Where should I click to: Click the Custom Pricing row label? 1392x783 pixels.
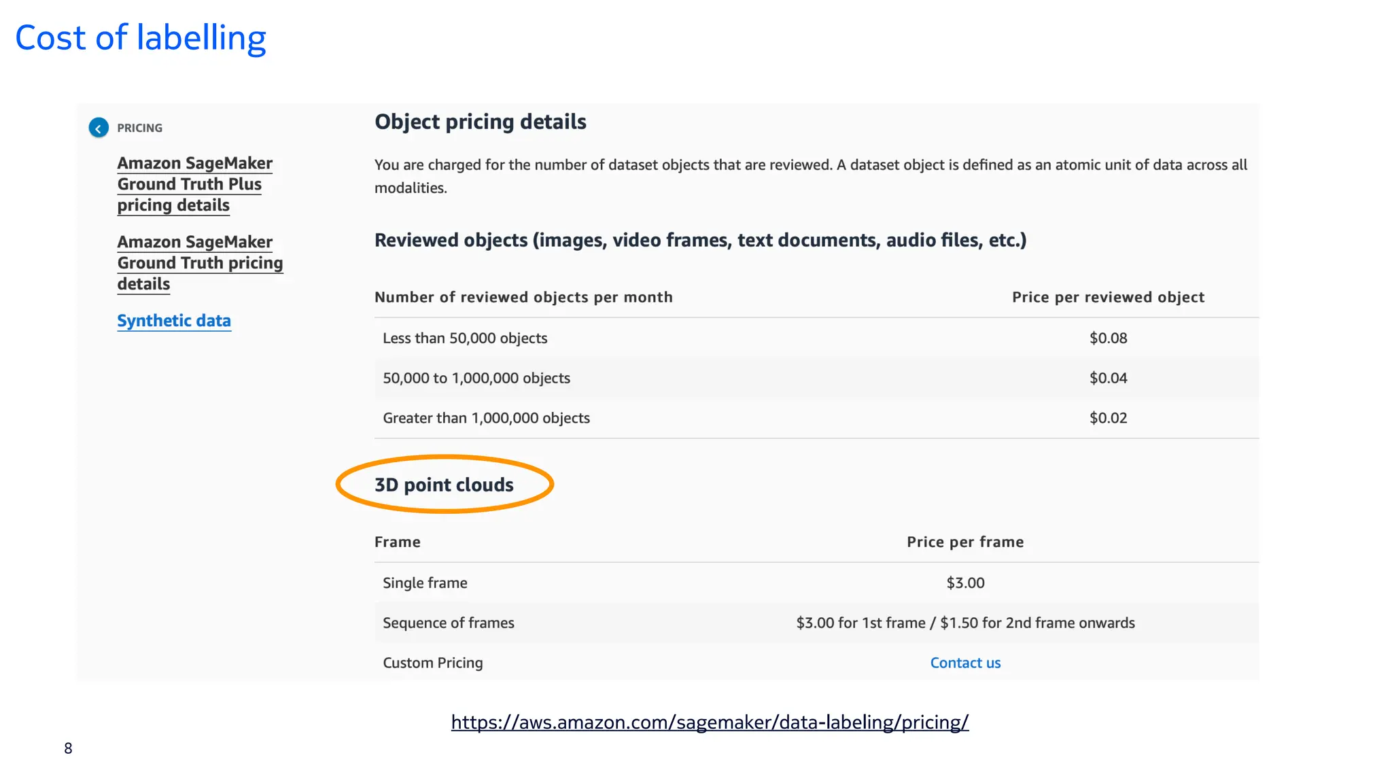(432, 663)
